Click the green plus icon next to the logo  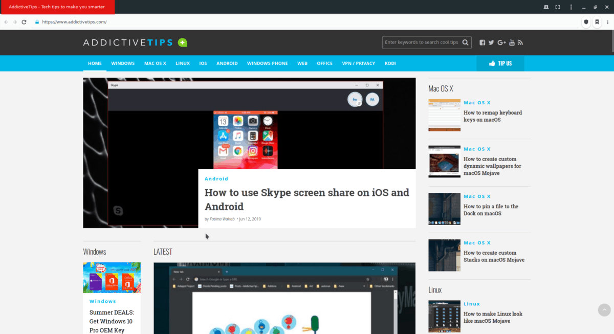[183, 42]
